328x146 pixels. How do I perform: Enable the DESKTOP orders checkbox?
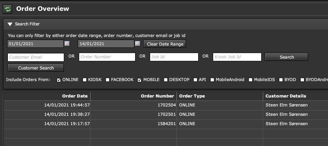click(166, 80)
